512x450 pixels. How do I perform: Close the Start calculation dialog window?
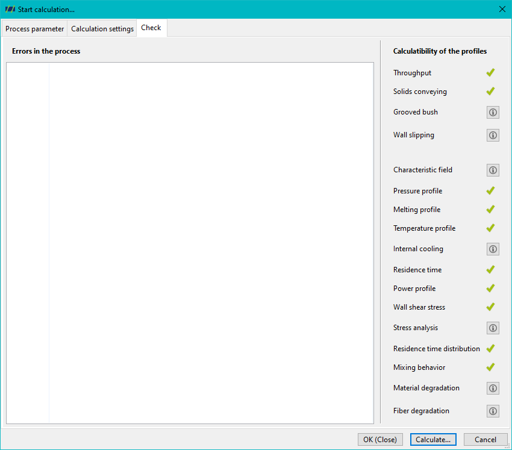(502, 9)
